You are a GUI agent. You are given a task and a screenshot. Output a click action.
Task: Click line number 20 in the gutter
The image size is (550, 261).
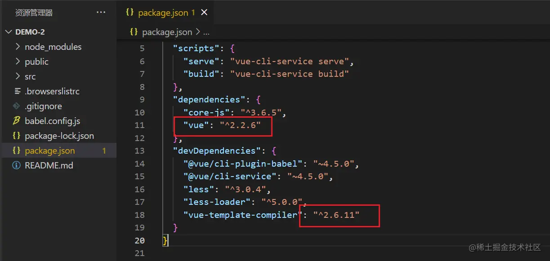139,240
